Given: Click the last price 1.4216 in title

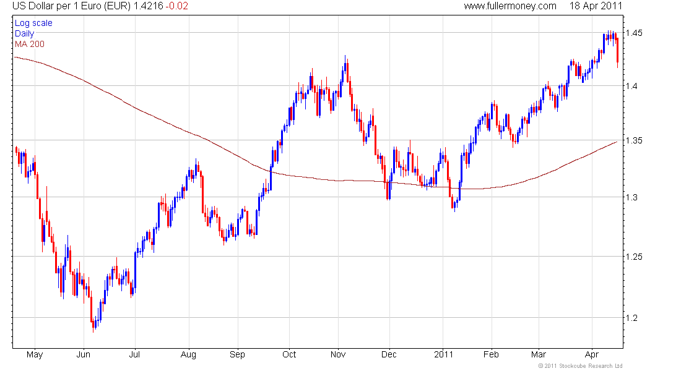Looking at the screenshot, I should [x=149, y=6].
